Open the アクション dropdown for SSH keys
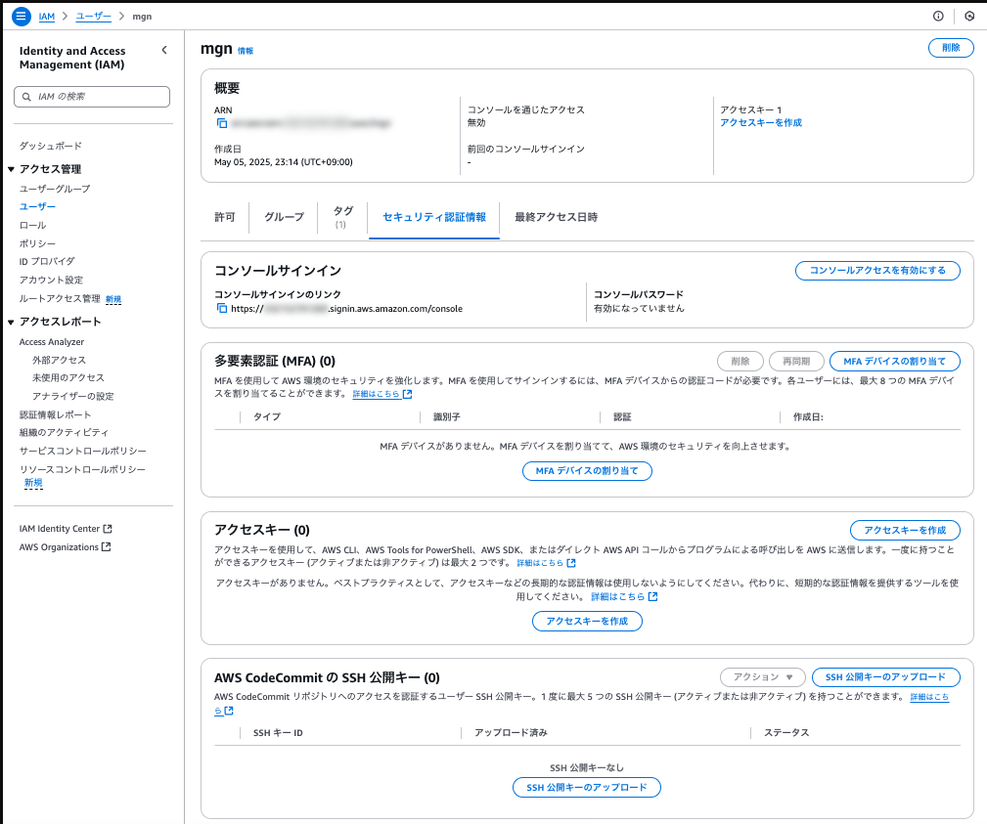987x824 pixels. tap(763, 676)
